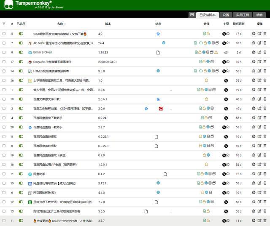This screenshot has height=226, width=270.
Task: Open the DouyuEx script name link
Action: tap(52, 61)
